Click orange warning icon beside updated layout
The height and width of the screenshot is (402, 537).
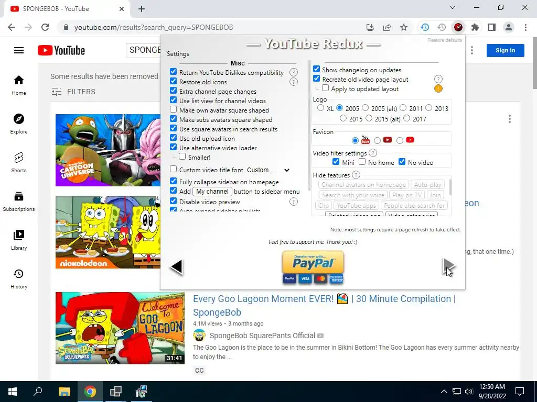click(438, 89)
